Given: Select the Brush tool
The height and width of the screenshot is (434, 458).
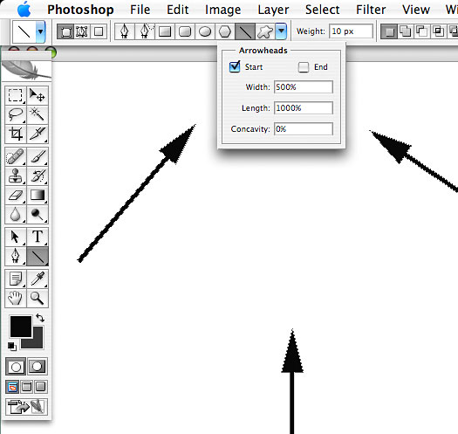Looking at the screenshot, I should (38, 157).
